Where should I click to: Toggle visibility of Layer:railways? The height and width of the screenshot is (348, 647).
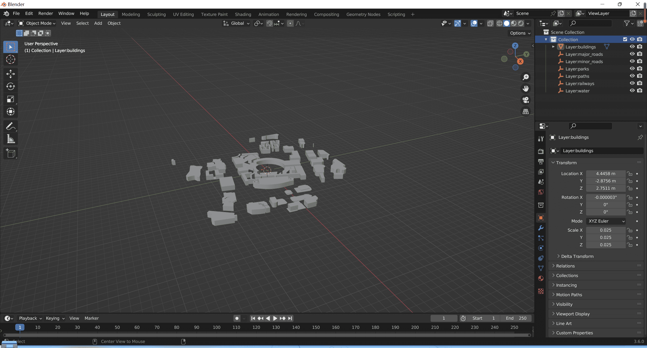click(632, 83)
